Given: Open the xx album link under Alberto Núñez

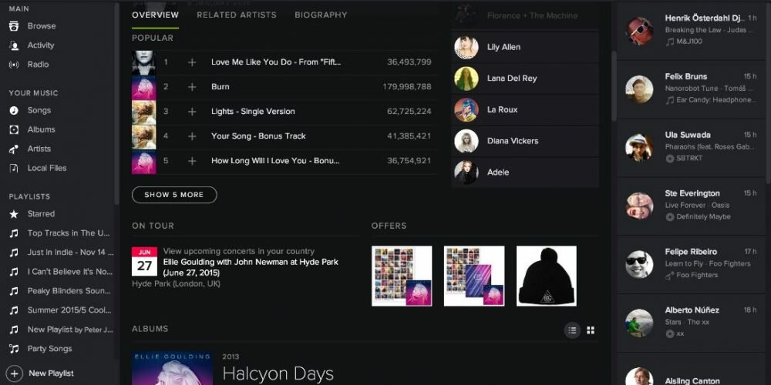Looking at the screenshot, I should point(681,333).
